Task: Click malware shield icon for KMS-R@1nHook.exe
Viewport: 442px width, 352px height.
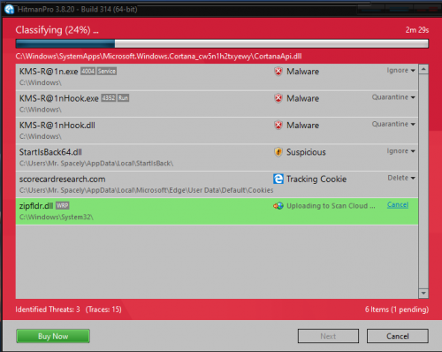Action: click(x=278, y=98)
